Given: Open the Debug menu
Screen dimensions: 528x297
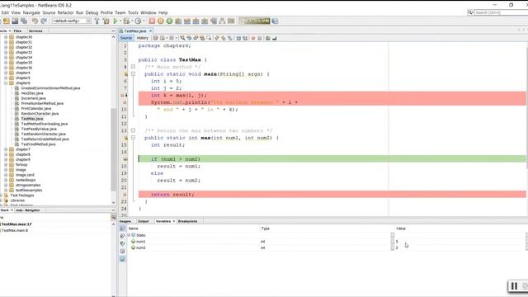Looking at the screenshot, I should coord(92,12).
